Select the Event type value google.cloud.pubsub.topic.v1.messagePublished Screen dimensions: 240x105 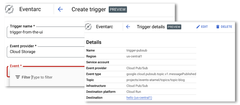[x=161, y=74]
